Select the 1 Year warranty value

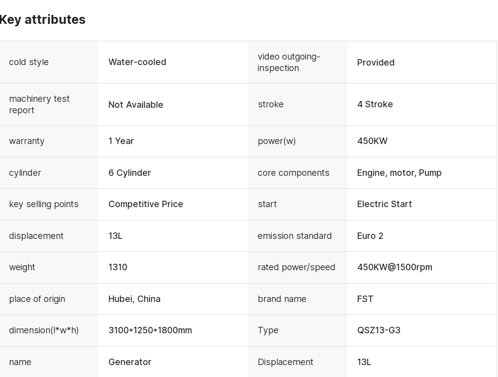tap(121, 141)
